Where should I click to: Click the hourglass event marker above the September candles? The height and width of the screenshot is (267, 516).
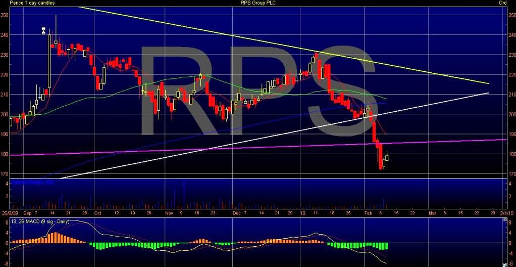point(44,31)
